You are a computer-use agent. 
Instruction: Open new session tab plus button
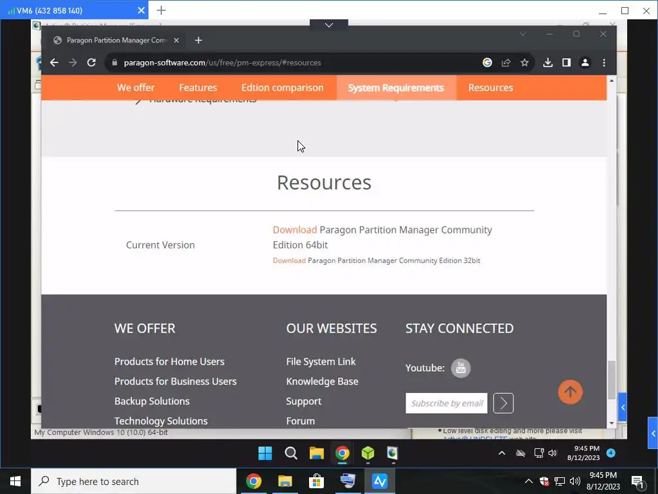[161, 10]
